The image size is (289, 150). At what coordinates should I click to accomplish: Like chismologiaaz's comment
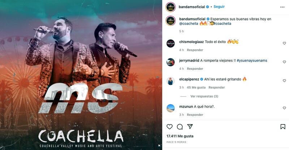pyautogui.click(x=284, y=43)
